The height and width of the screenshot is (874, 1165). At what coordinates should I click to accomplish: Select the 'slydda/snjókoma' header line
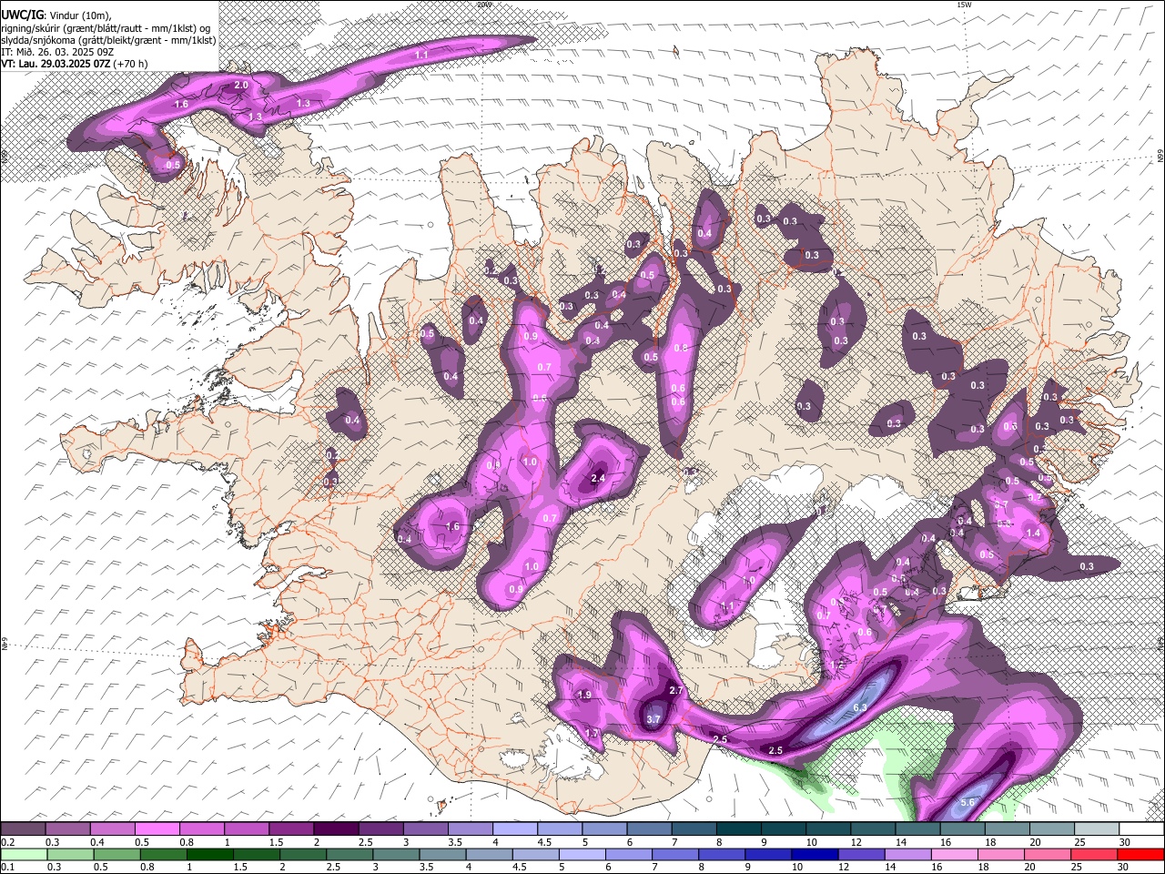pos(108,40)
